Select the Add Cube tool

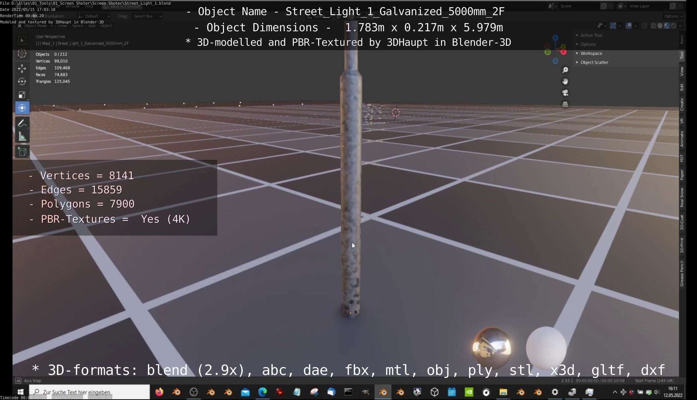pos(22,152)
